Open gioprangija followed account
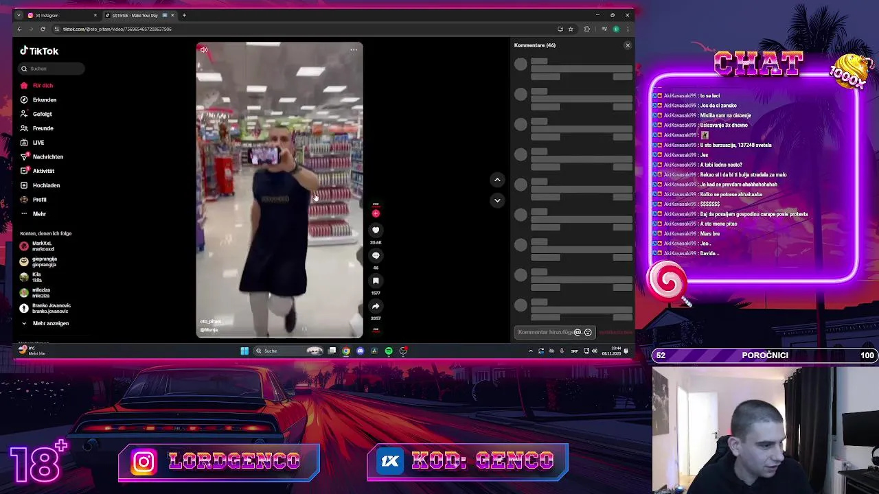Viewport: 879px width, 494px height. click(x=43, y=261)
